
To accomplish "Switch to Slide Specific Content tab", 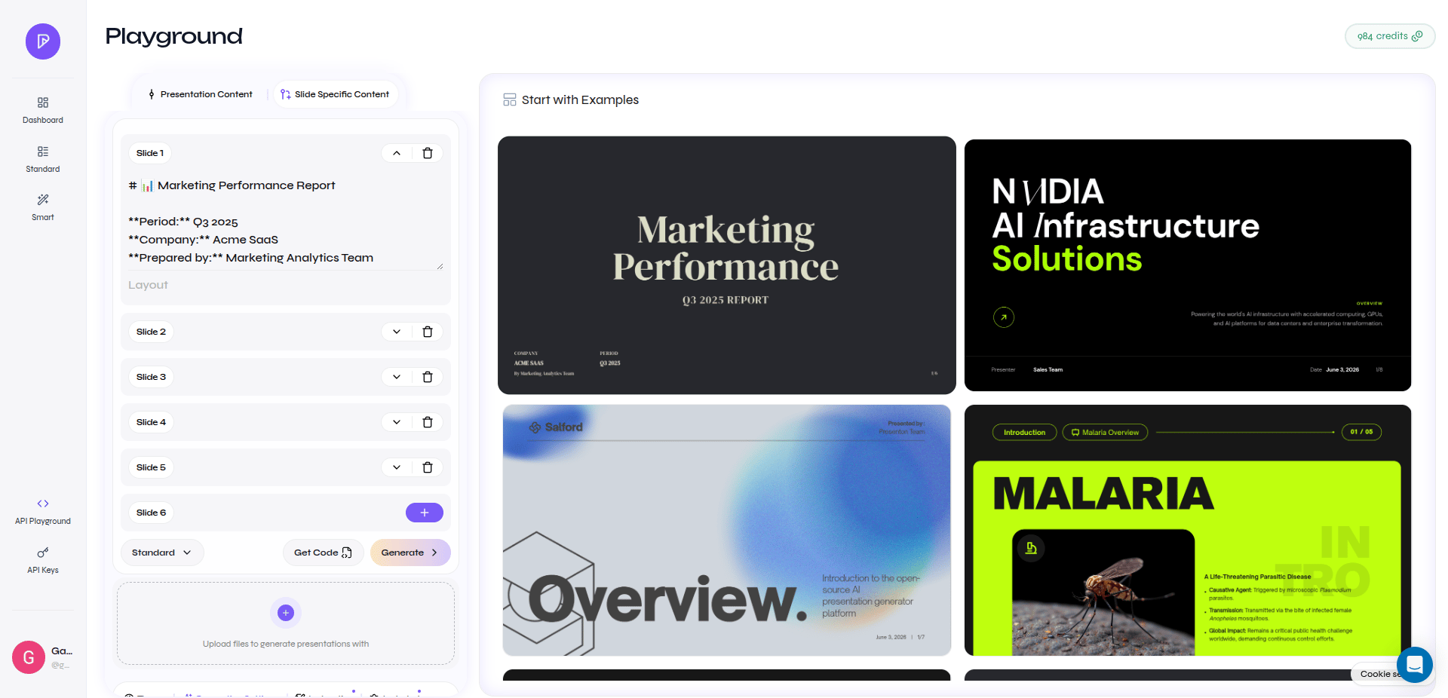I will 335,94.
